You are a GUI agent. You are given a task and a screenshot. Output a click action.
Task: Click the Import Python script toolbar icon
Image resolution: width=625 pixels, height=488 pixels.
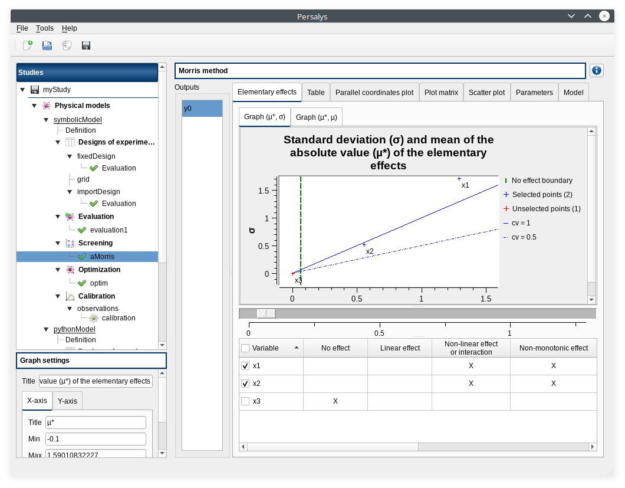pyautogui.click(x=67, y=45)
